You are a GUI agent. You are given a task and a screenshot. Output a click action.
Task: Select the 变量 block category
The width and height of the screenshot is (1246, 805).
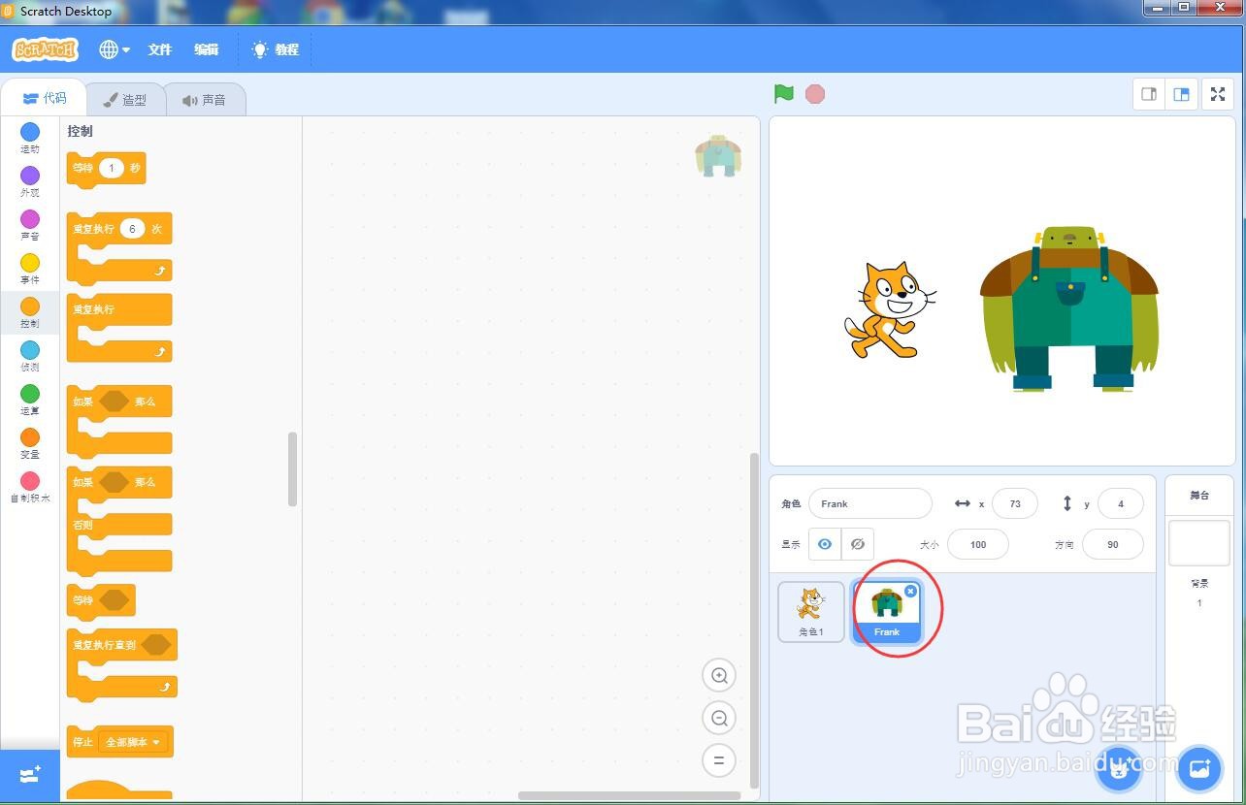click(30, 443)
